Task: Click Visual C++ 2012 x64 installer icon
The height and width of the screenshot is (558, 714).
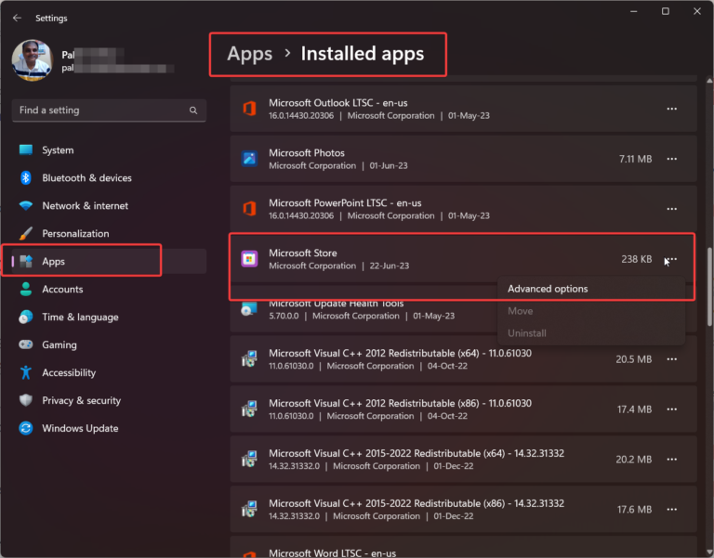Action: (249, 358)
